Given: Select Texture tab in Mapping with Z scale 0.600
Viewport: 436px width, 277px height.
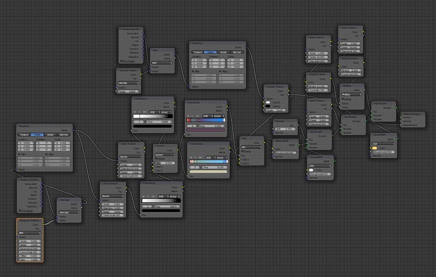Looking at the screenshot, I should [x=198, y=52].
